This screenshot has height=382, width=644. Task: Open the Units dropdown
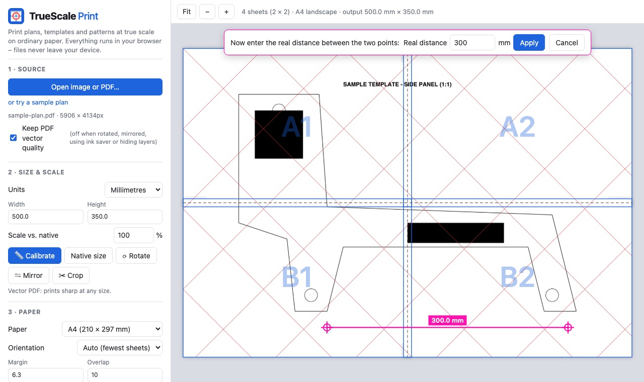[133, 190]
